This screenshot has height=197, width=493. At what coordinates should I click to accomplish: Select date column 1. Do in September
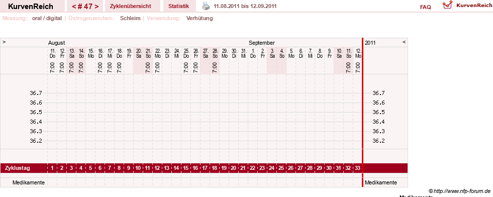(x=253, y=53)
